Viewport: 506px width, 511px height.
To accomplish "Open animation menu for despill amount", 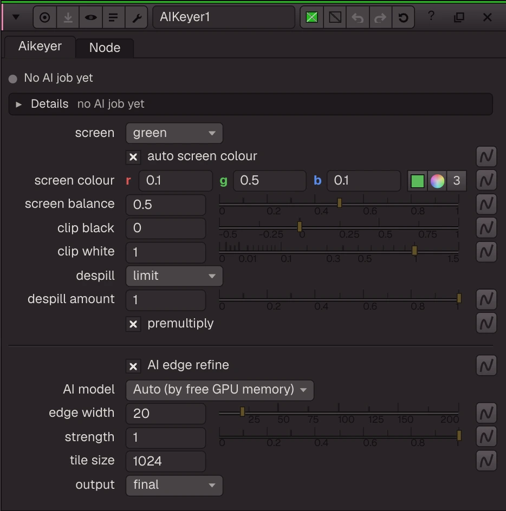I will [486, 299].
